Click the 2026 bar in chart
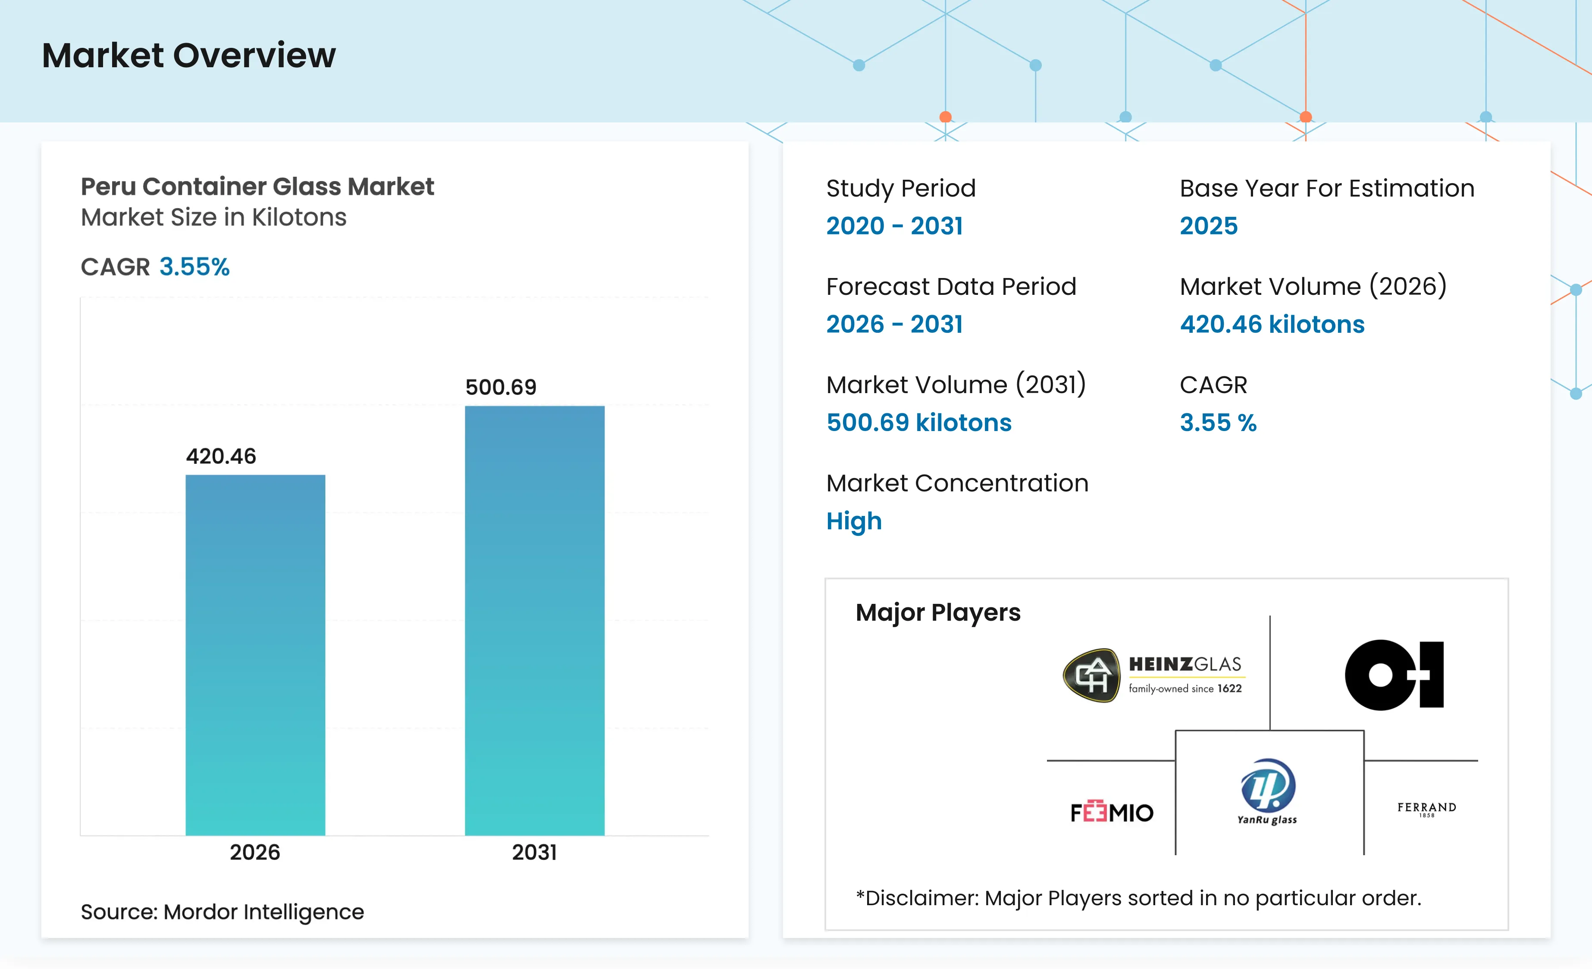Viewport: 1592px width, 969px height. [255, 655]
